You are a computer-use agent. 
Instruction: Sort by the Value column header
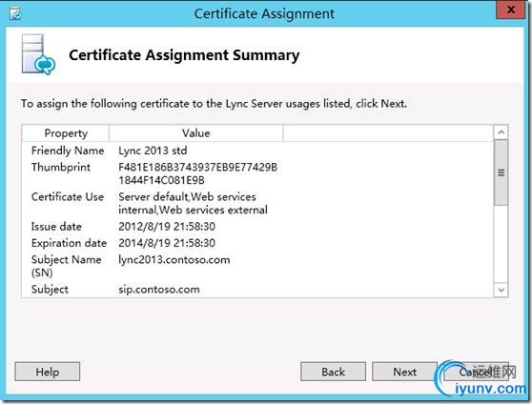(x=196, y=133)
